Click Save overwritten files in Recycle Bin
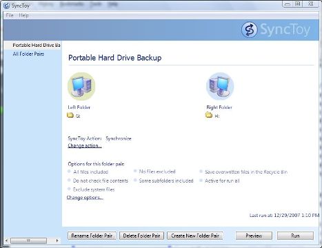Image resolution: width=322 pixels, height=248 pixels. [246, 172]
